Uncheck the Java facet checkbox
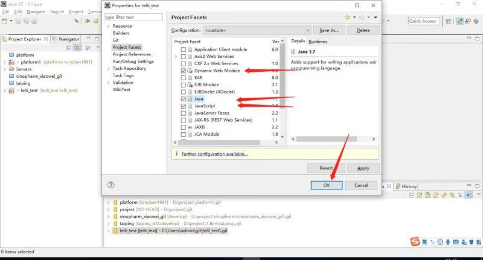483x260 pixels. coord(184,99)
